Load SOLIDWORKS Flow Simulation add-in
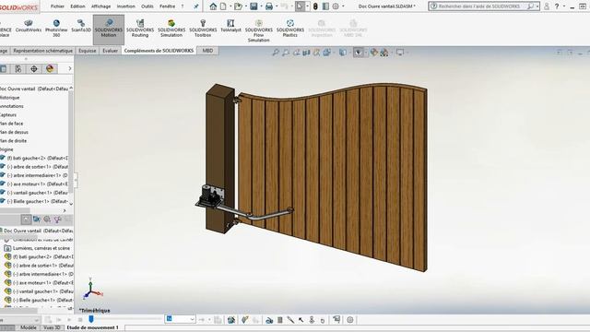 (x=258, y=30)
